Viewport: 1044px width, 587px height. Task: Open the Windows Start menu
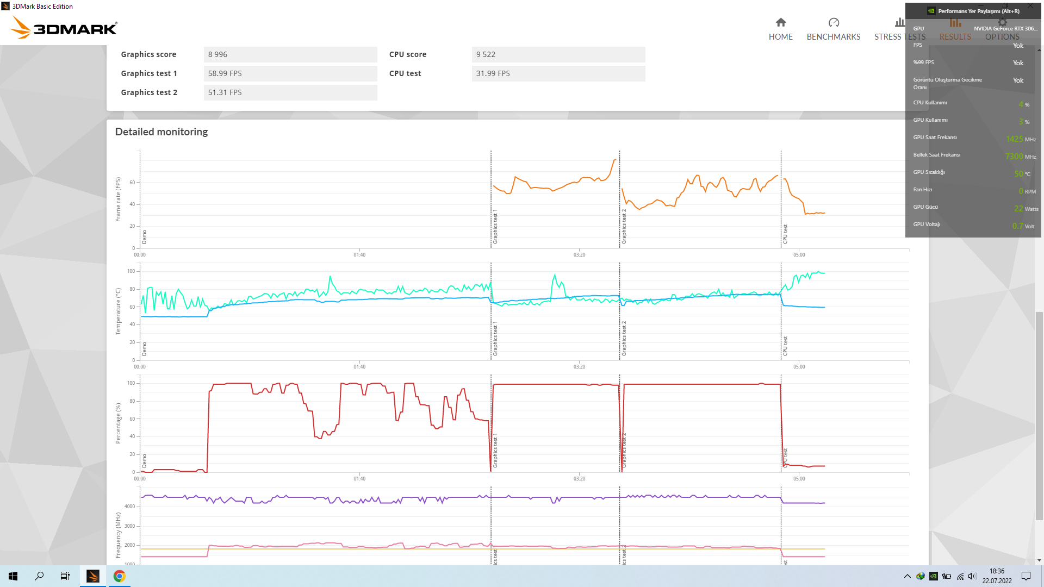click(13, 576)
